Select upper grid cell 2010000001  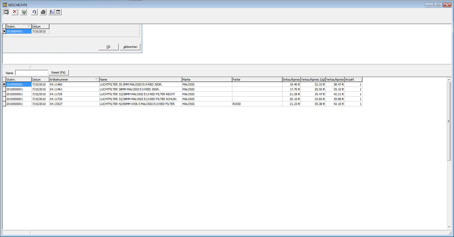(18, 31)
